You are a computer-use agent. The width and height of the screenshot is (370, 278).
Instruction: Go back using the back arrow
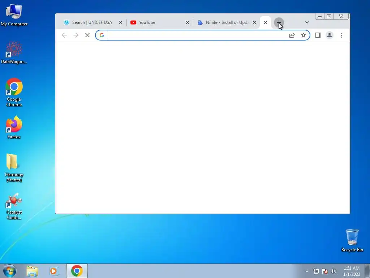point(64,35)
